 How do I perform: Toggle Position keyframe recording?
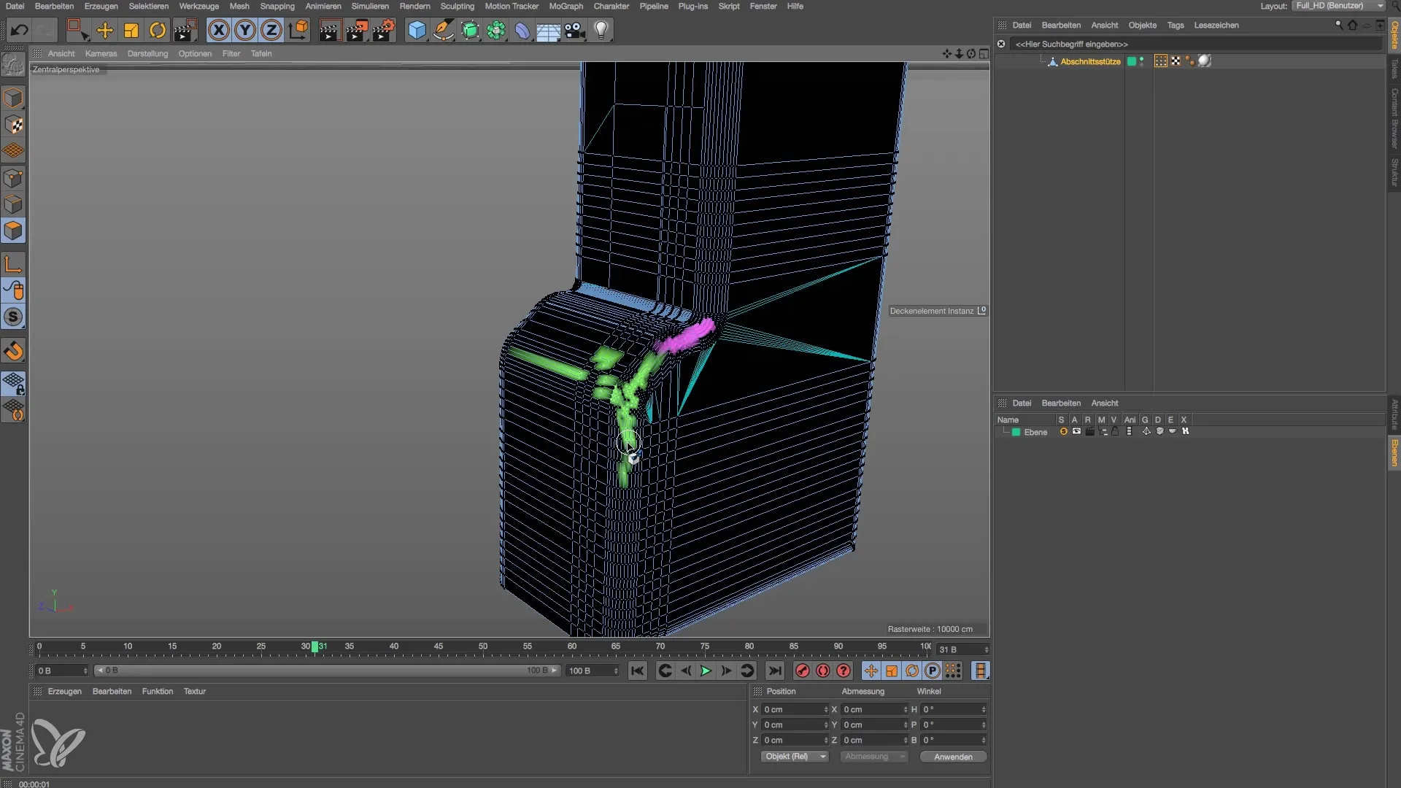pyautogui.click(x=871, y=671)
